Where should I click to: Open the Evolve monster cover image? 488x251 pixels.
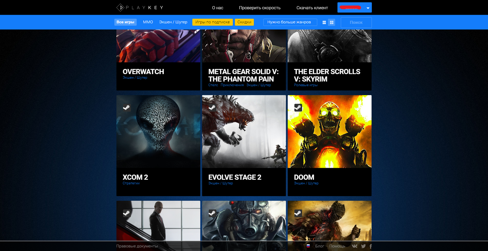(244, 131)
